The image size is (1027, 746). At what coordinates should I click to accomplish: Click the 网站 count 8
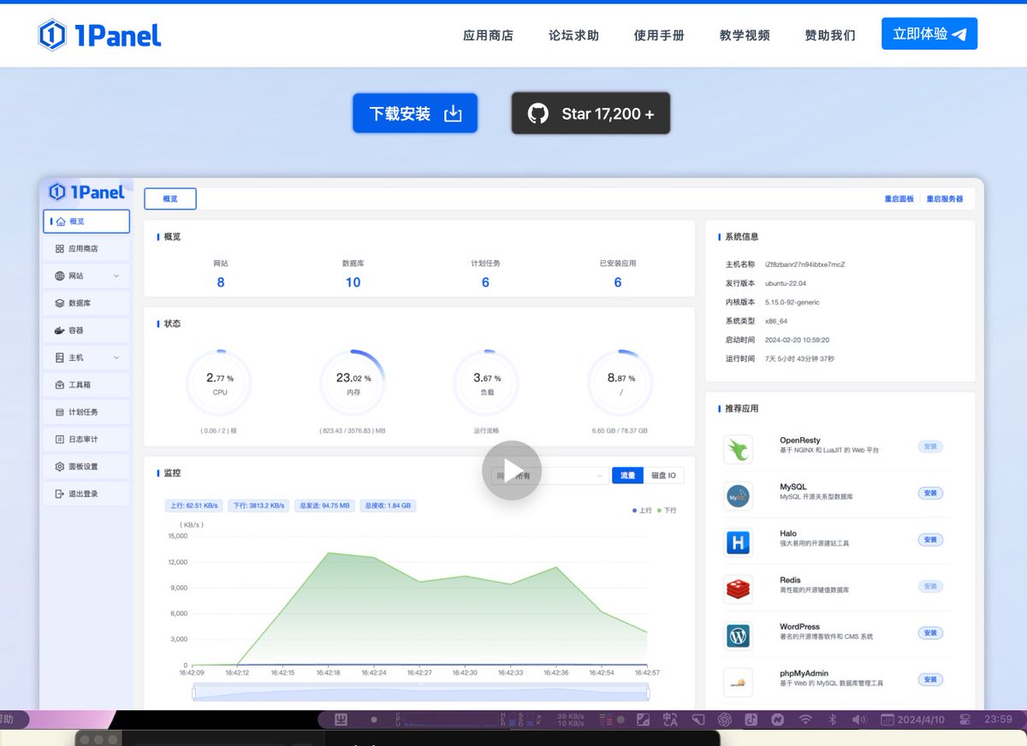point(221,282)
